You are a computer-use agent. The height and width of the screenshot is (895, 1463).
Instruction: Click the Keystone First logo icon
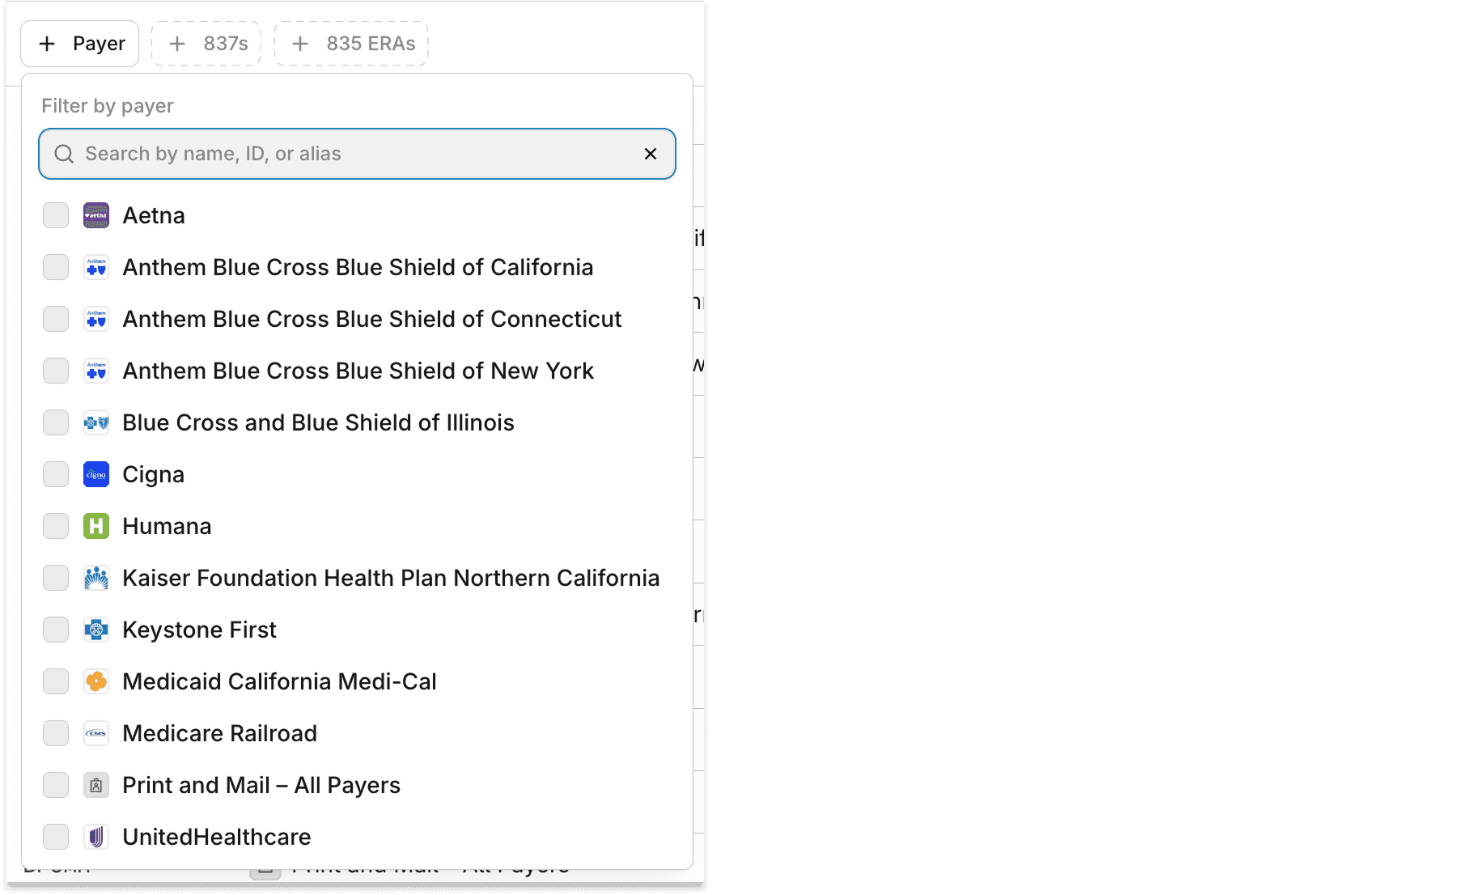pos(96,630)
